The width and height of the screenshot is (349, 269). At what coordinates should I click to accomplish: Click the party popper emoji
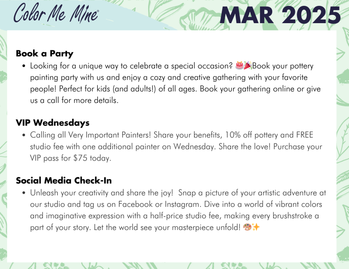(x=248, y=65)
